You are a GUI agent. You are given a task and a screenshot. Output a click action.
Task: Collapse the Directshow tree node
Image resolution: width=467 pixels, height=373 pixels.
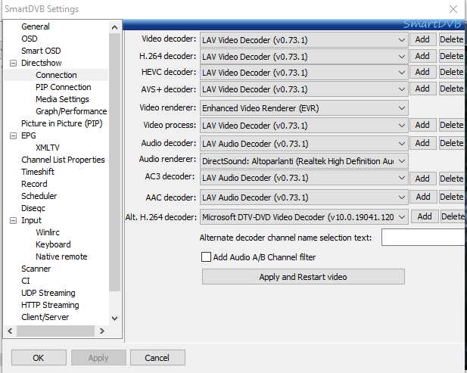click(x=13, y=63)
